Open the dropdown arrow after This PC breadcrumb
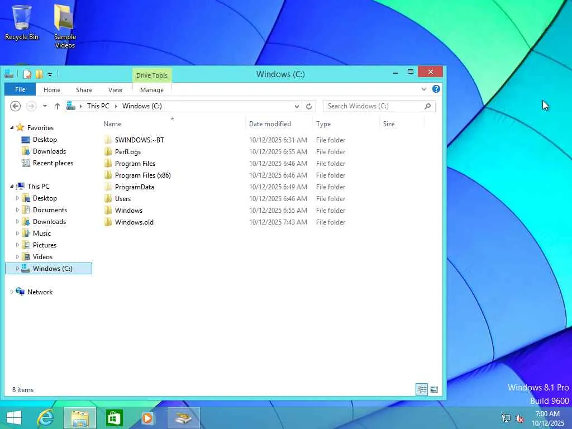The image size is (572, 429). (116, 106)
